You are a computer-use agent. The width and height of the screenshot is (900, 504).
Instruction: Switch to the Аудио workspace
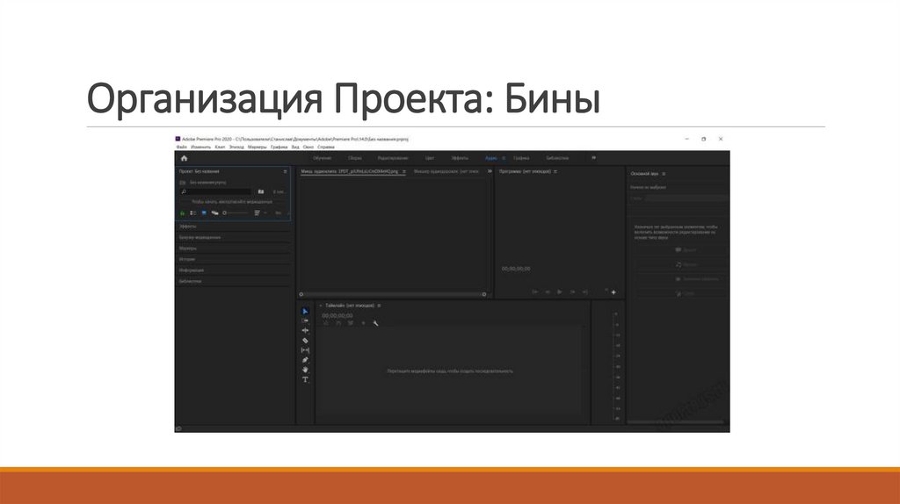[491, 158]
